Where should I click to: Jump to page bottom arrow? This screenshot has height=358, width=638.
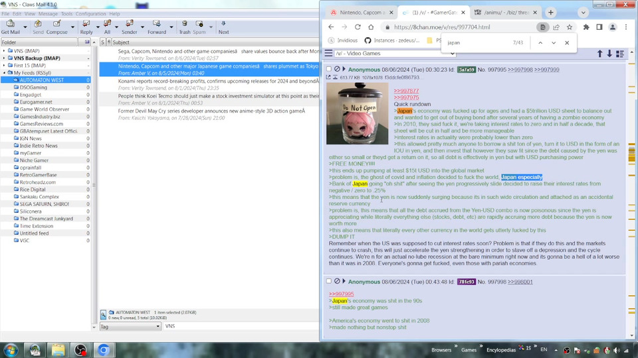pos(609,54)
